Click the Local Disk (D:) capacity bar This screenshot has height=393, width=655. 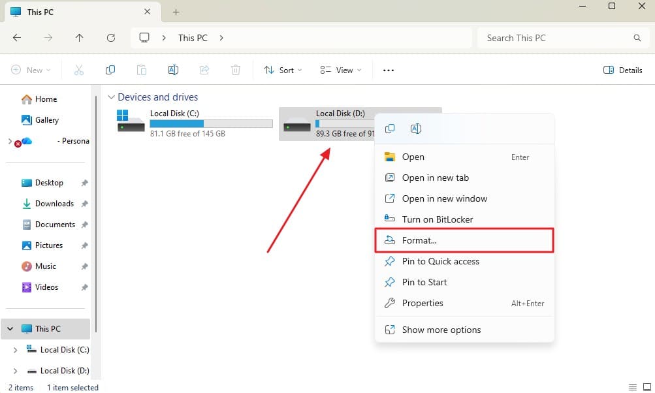point(345,123)
